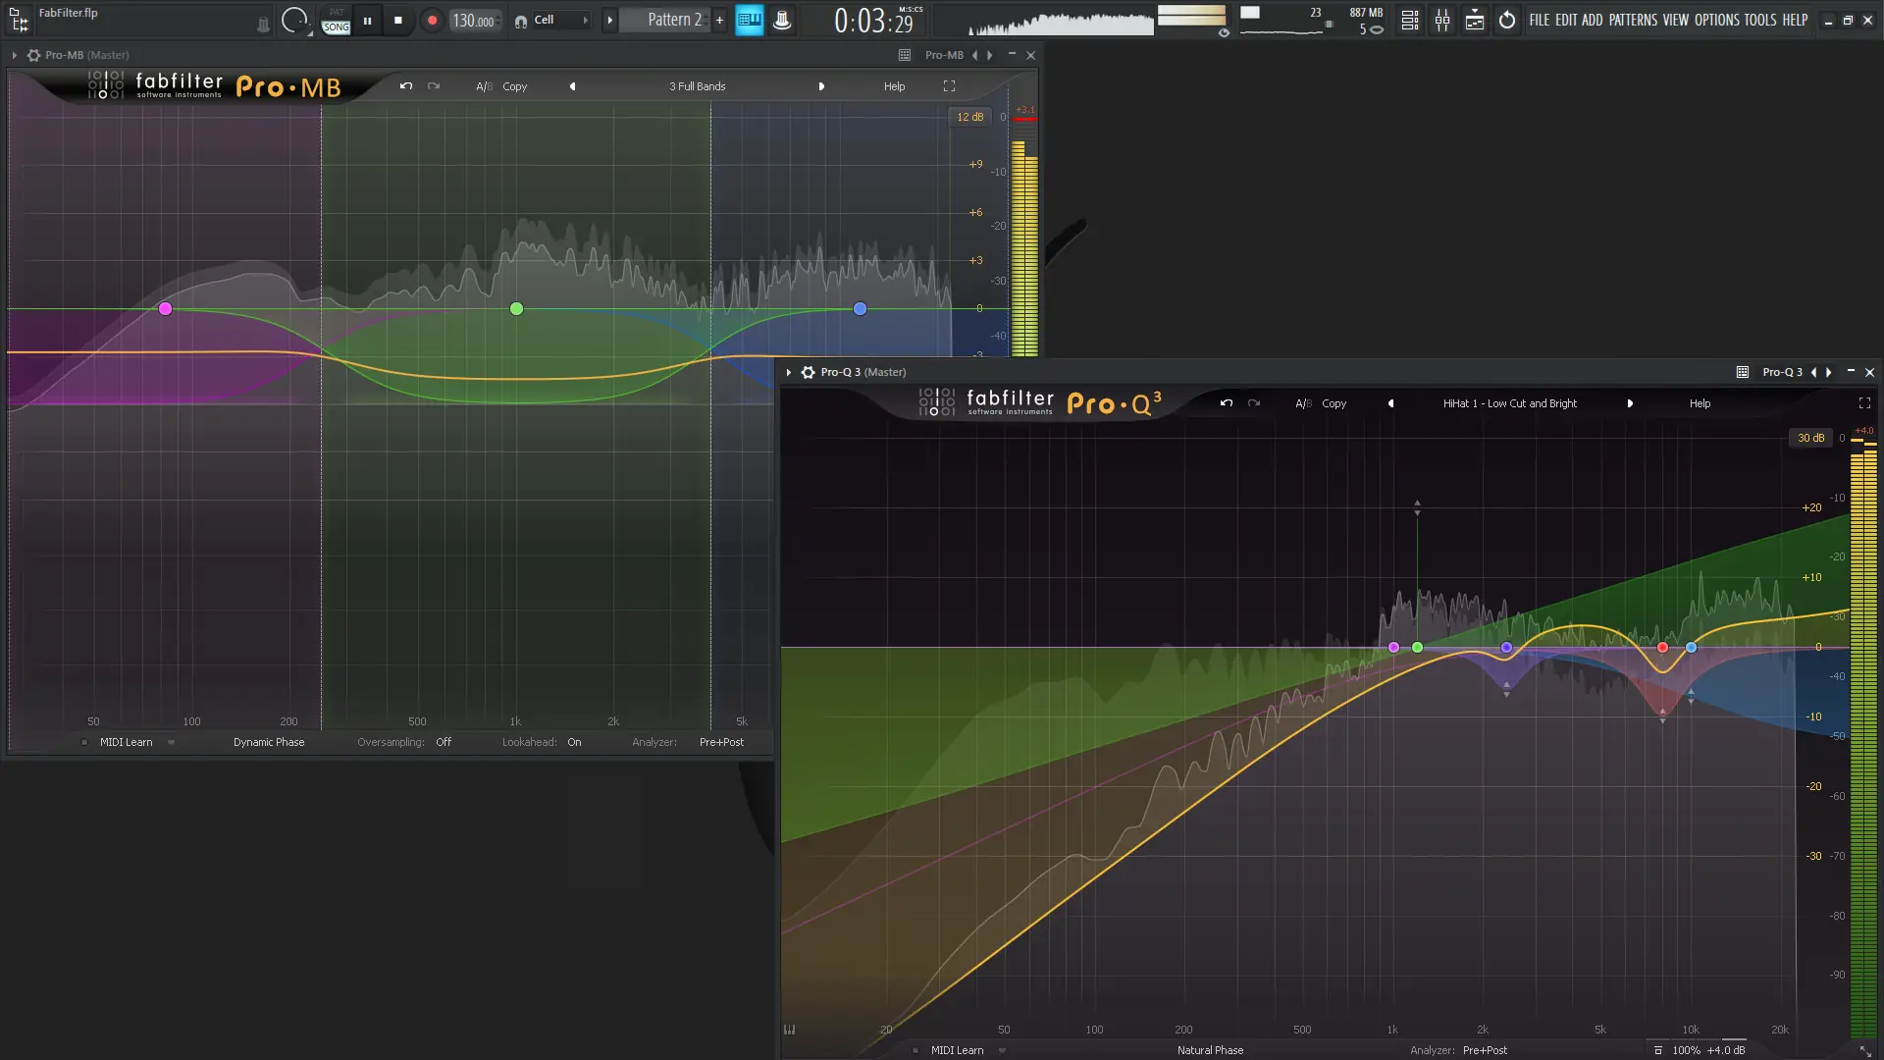Viewport: 1884px width, 1060px height.
Task: Click the 130.000 tempo field
Action: click(x=473, y=21)
